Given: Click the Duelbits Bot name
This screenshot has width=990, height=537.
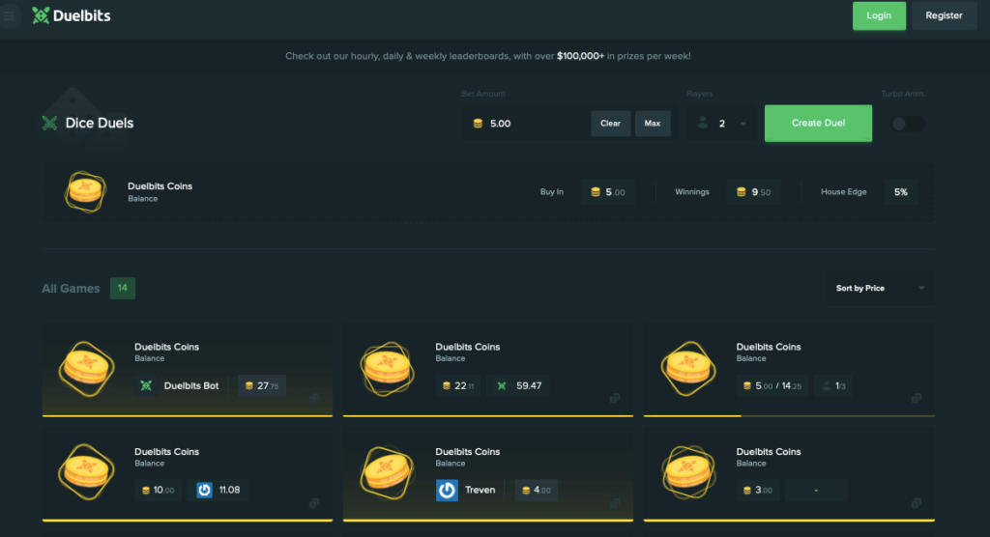Looking at the screenshot, I should tap(191, 385).
